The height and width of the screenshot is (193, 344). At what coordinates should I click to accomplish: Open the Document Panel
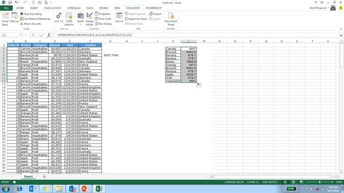pyautogui.click(x=171, y=19)
